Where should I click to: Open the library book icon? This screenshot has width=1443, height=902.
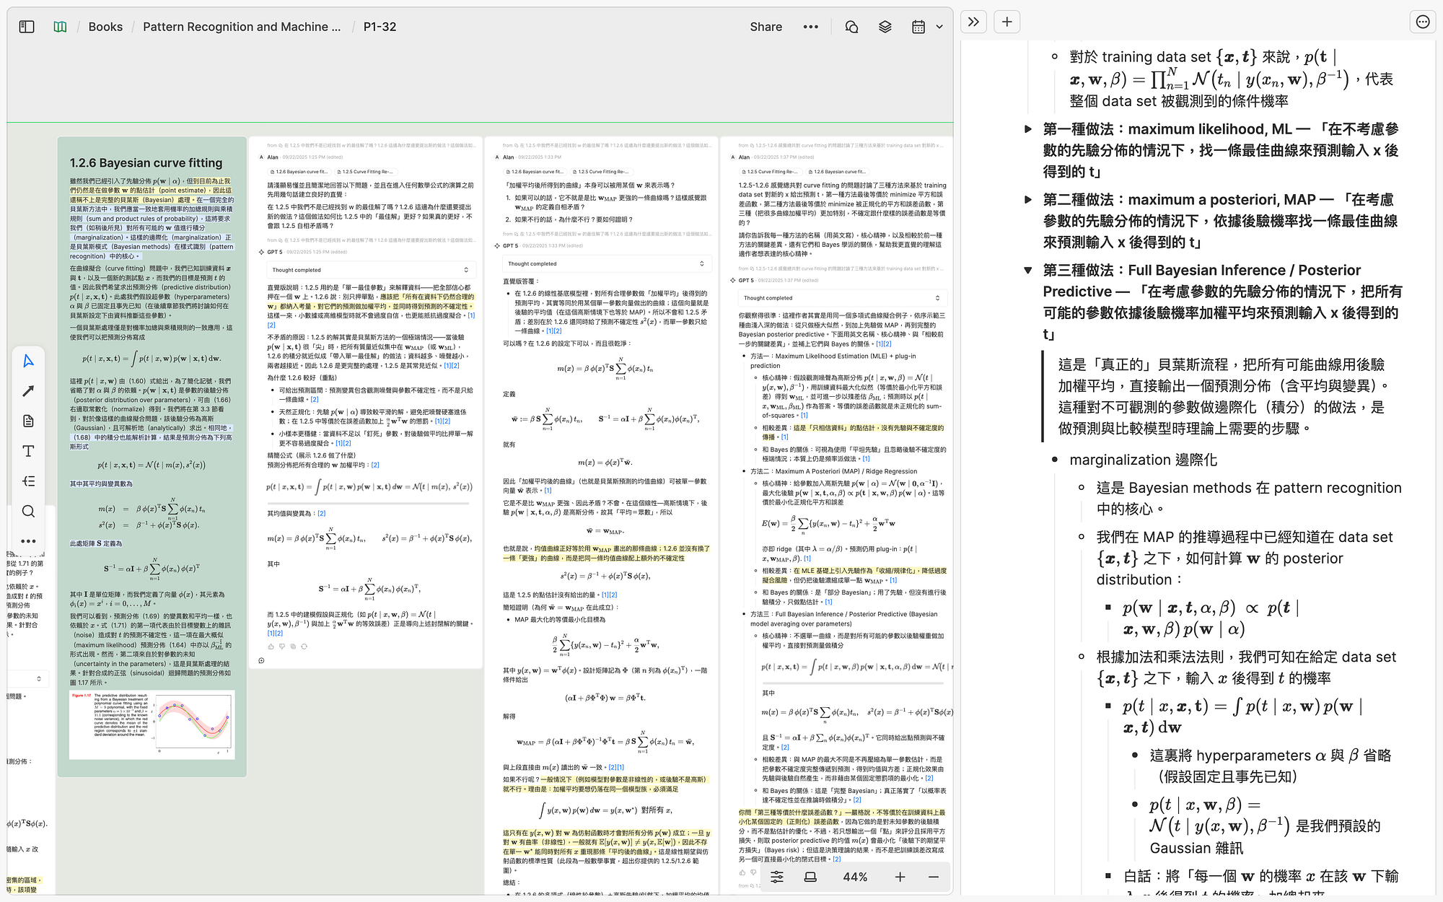(x=61, y=27)
